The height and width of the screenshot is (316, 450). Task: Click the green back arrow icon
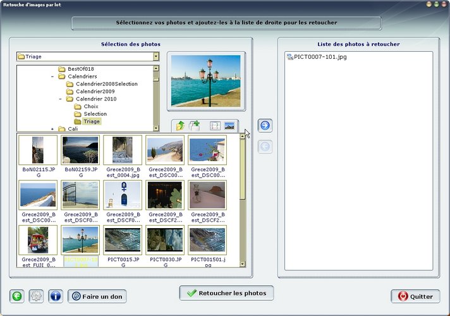click(17, 296)
